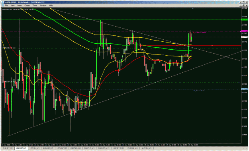This screenshot has width=249, height=151.
Task: Switch to the GBPJPY,M30 chart tab
Action: (x=118, y=148)
